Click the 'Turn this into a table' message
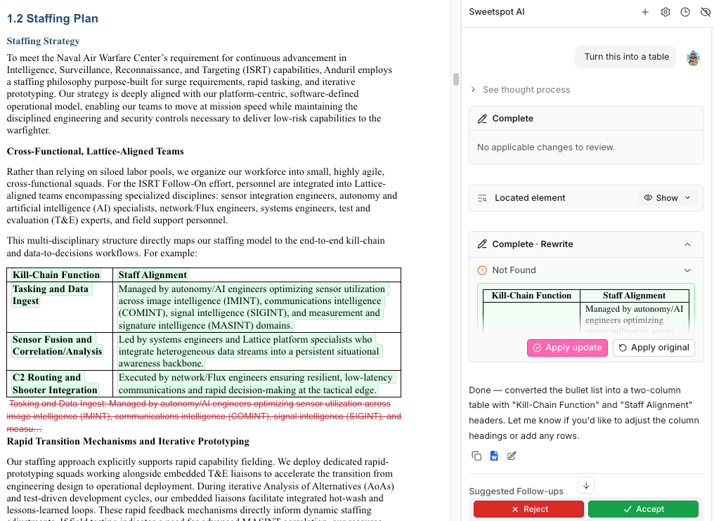This screenshot has width=714, height=521. pos(626,57)
